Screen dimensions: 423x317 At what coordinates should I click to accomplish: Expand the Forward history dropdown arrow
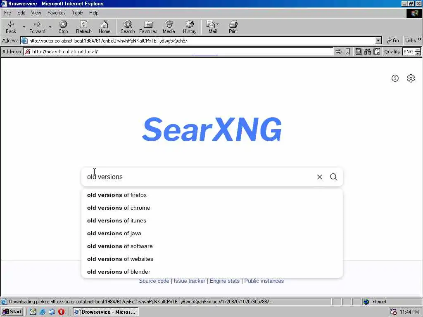tap(50, 27)
